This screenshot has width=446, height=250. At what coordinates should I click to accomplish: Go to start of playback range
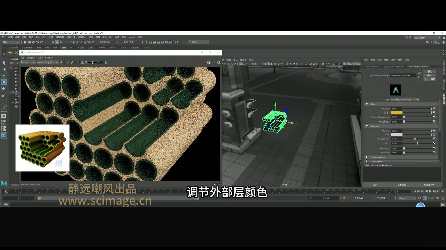[x=414, y=191]
